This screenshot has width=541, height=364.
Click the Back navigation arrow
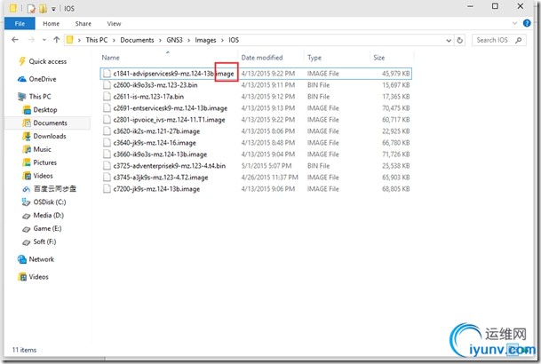(15, 40)
